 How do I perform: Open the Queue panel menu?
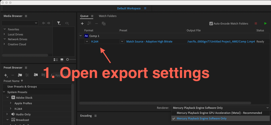point(92,16)
